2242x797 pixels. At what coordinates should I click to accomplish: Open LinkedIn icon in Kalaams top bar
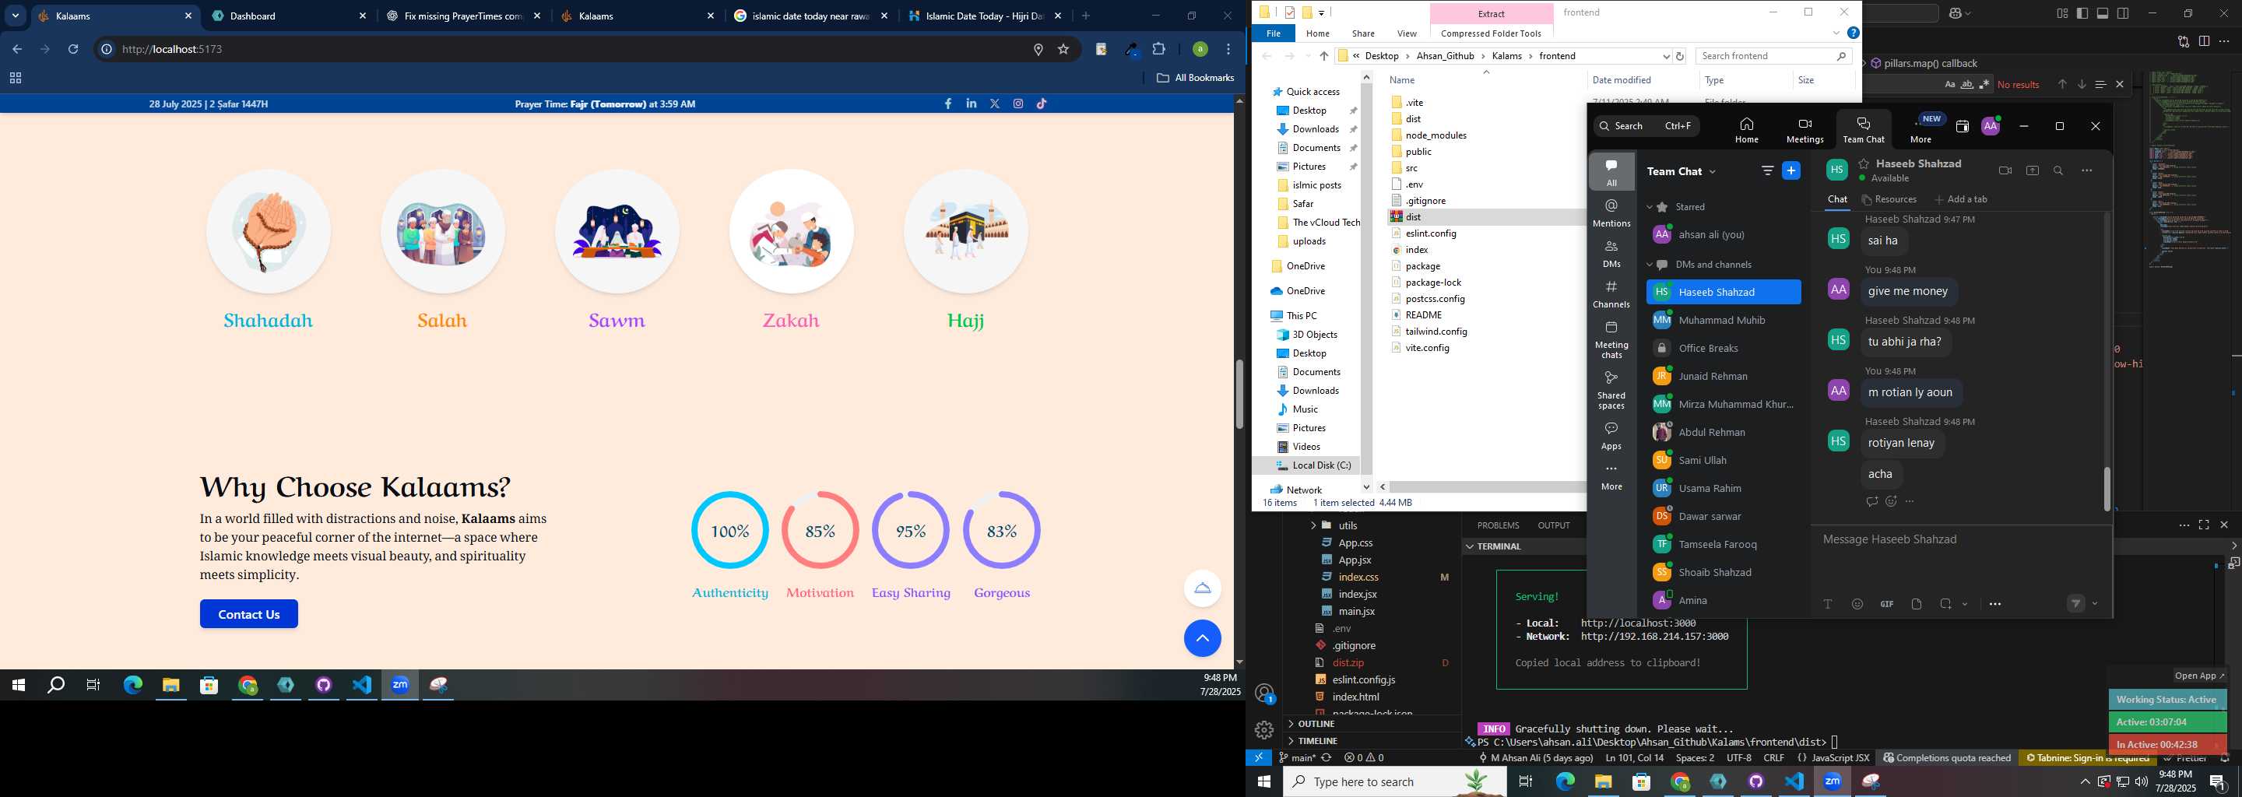point(972,104)
